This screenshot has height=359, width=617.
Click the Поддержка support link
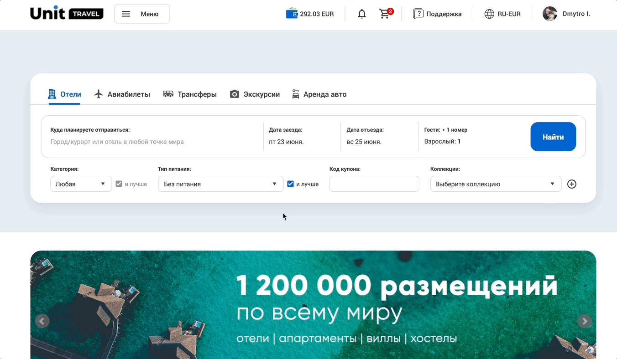pos(437,14)
